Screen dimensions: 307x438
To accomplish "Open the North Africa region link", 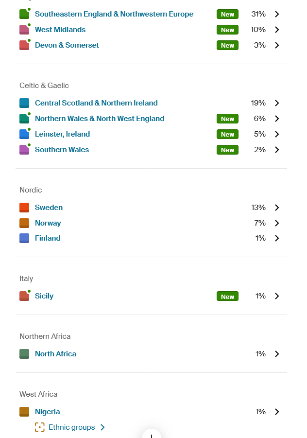I will click(x=55, y=354).
